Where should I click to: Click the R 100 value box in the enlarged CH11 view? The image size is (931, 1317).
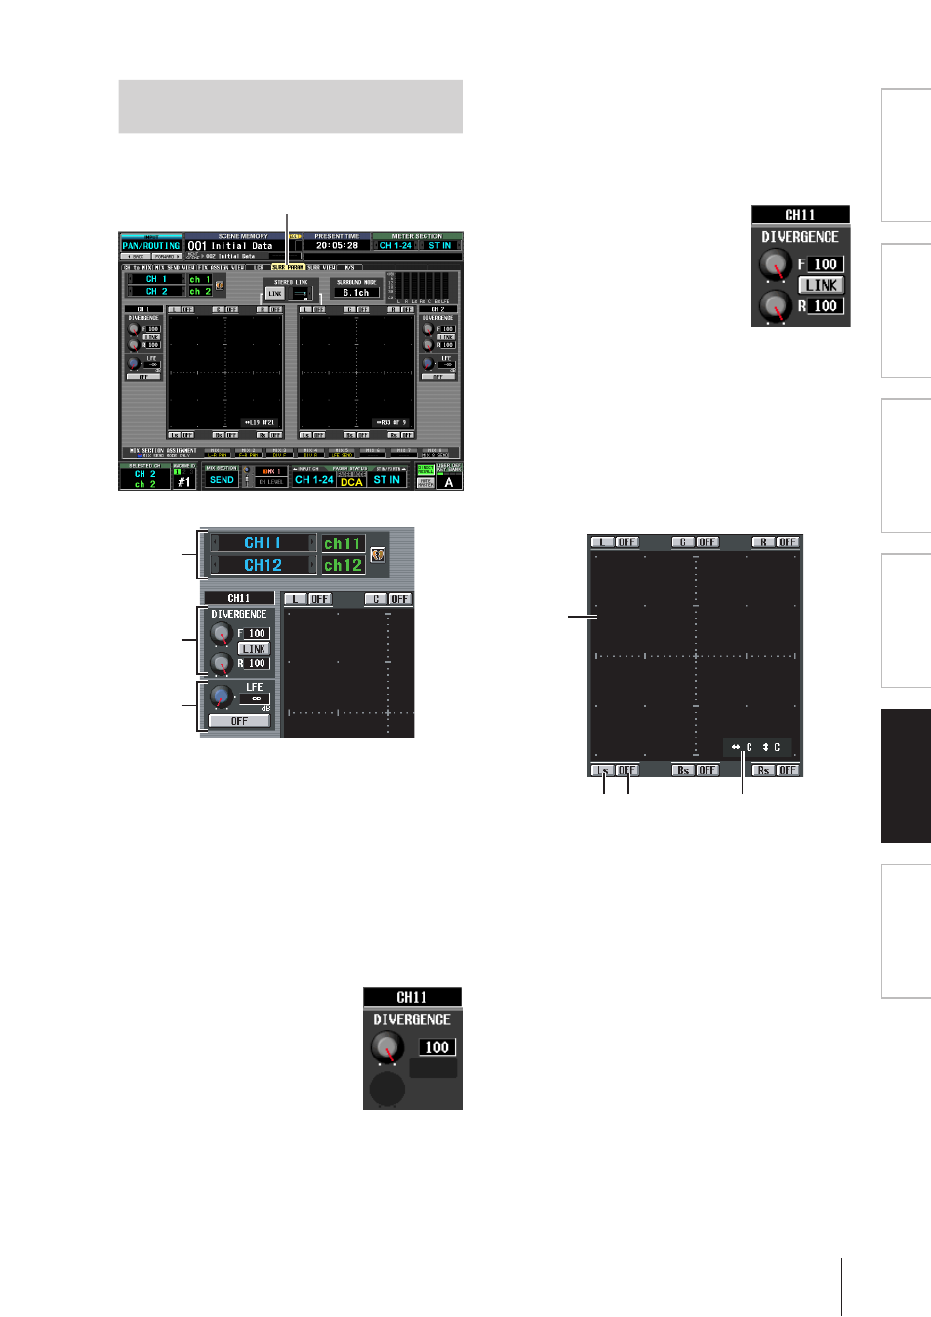click(x=257, y=663)
